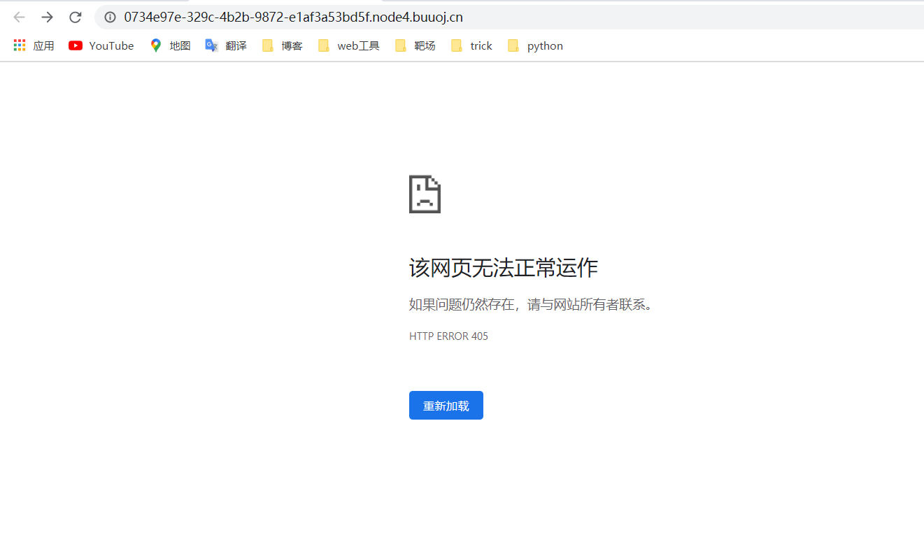Screen dimensions: 924x542
Task: Click the site info icon in address bar
Action: [109, 17]
